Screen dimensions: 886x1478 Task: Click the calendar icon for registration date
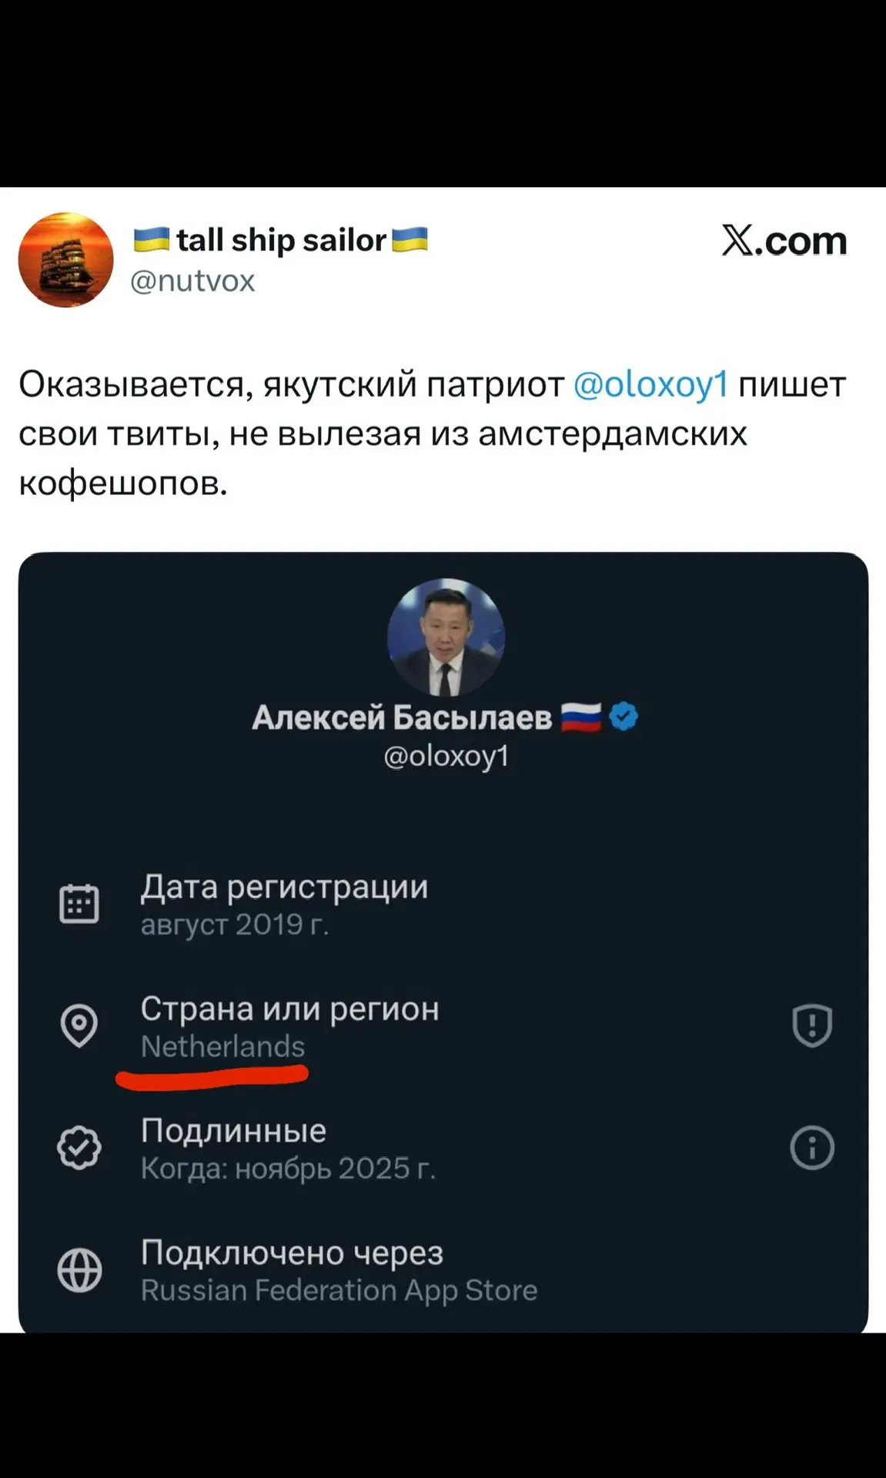(79, 904)
